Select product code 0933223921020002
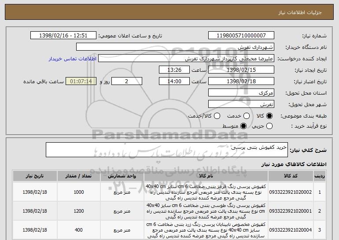Screen dimensions: 339x240 pyautogui.click(x=291, y=192)
